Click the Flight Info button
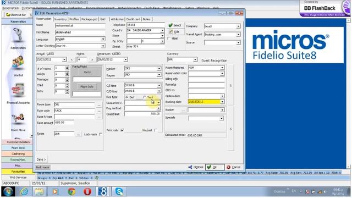352x198 pixels. 87,87
